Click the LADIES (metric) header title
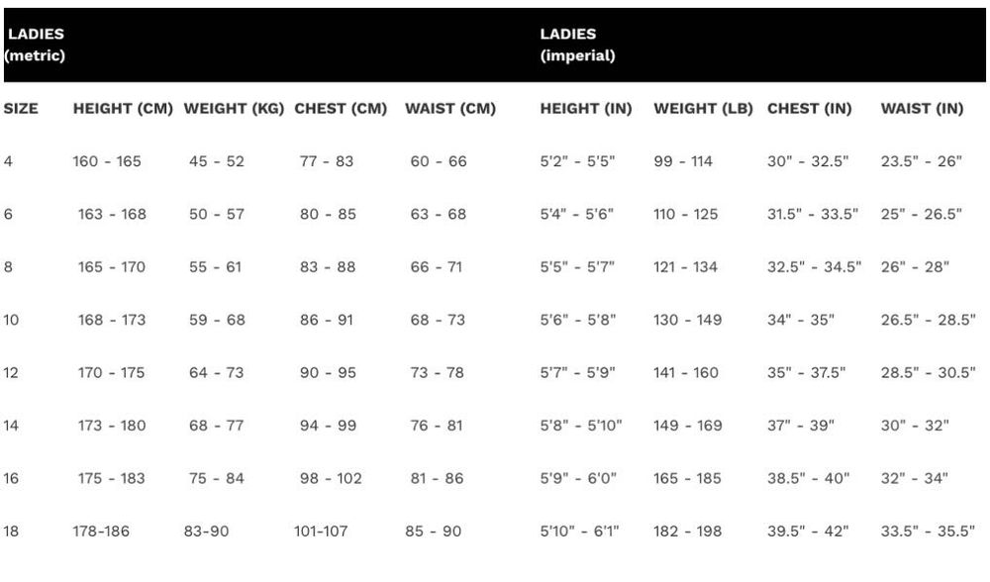This screenshot has width=990, height=582. point(35,45)
